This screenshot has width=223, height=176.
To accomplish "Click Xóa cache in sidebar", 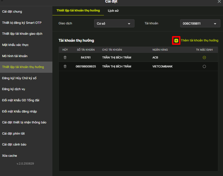I will [x=10, y=156].
